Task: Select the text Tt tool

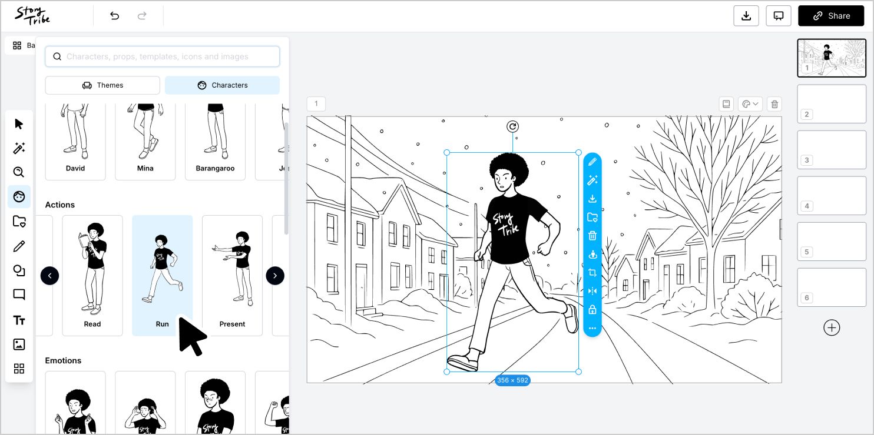Action: pos(19,320)
